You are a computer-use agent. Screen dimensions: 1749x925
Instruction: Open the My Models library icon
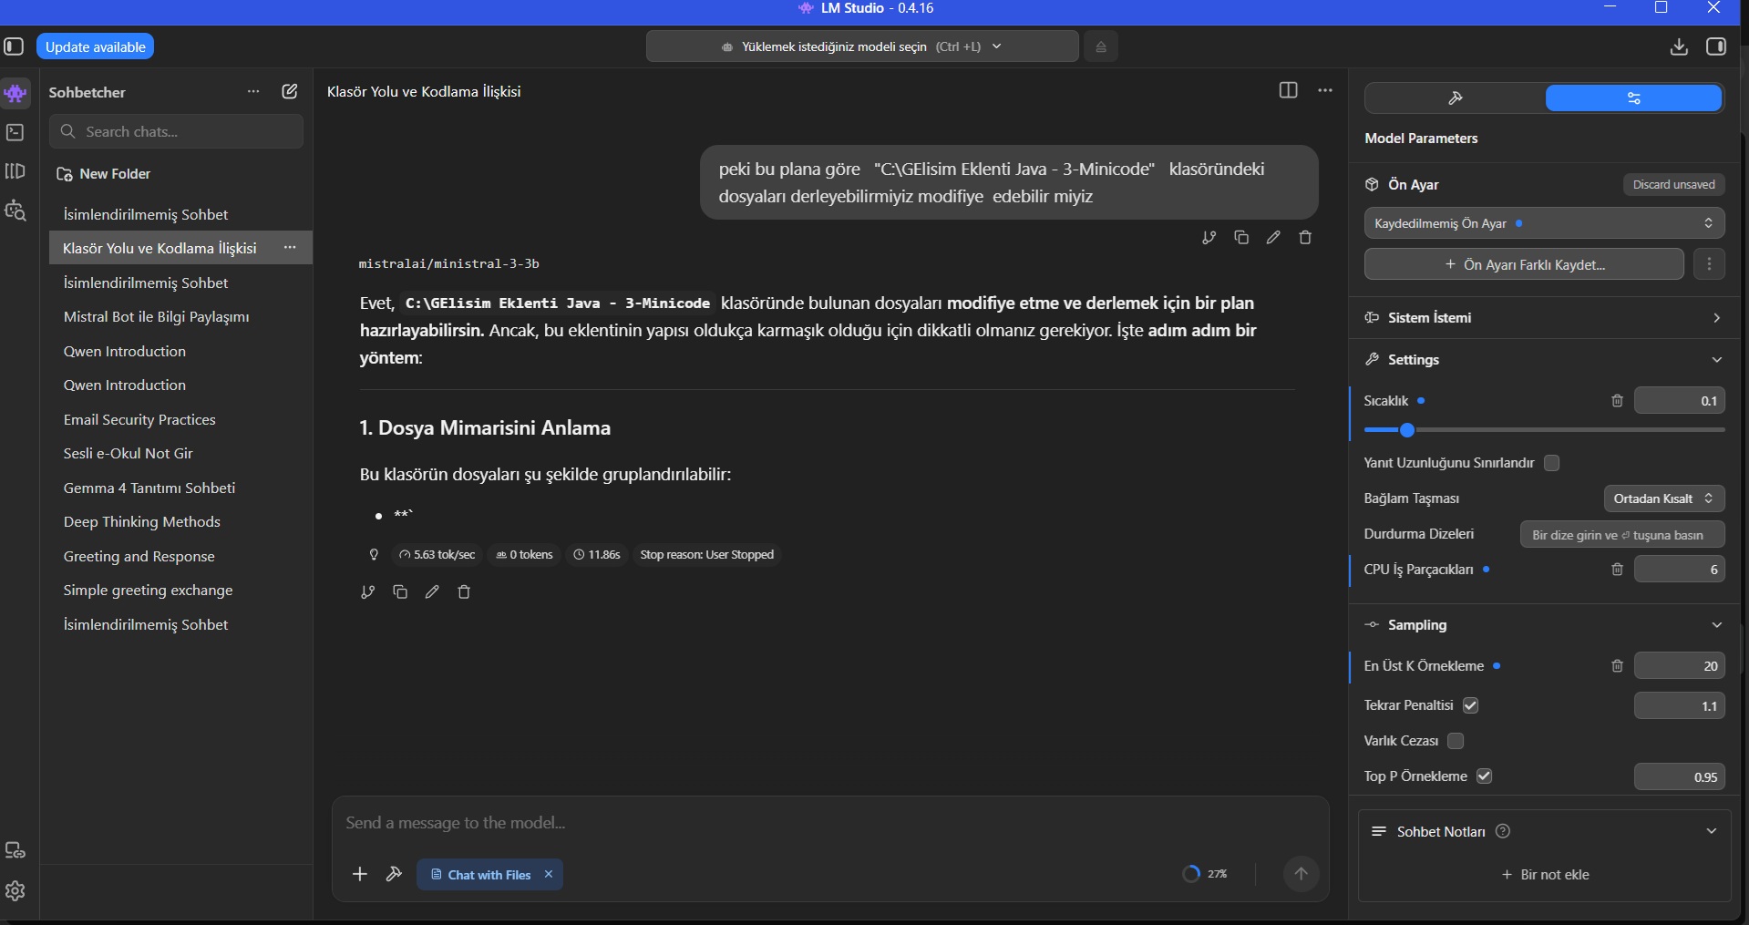[x=15, y=171]
